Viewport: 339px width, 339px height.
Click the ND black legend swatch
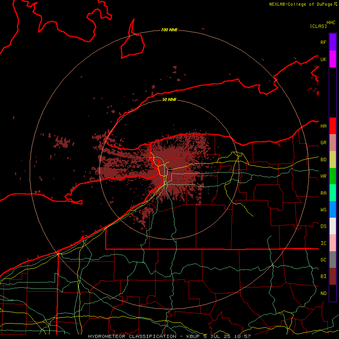(x=333, y=293)
